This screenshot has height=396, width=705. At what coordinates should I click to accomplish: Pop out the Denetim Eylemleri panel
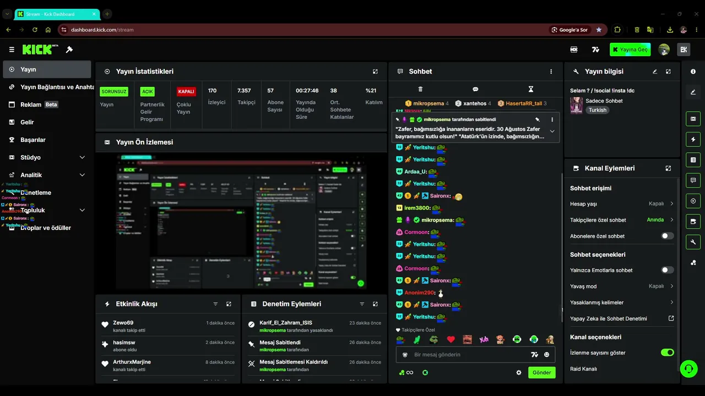tap(376, 304)
